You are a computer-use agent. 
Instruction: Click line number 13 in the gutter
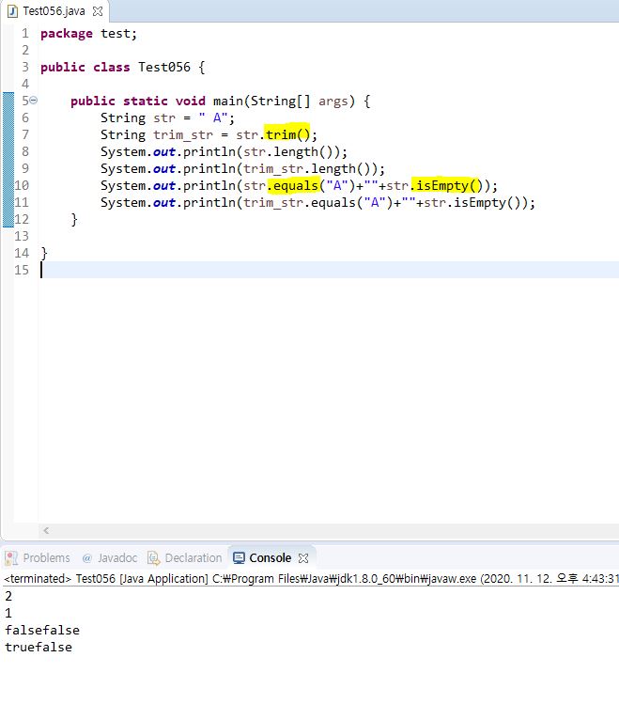pos(22,236)
